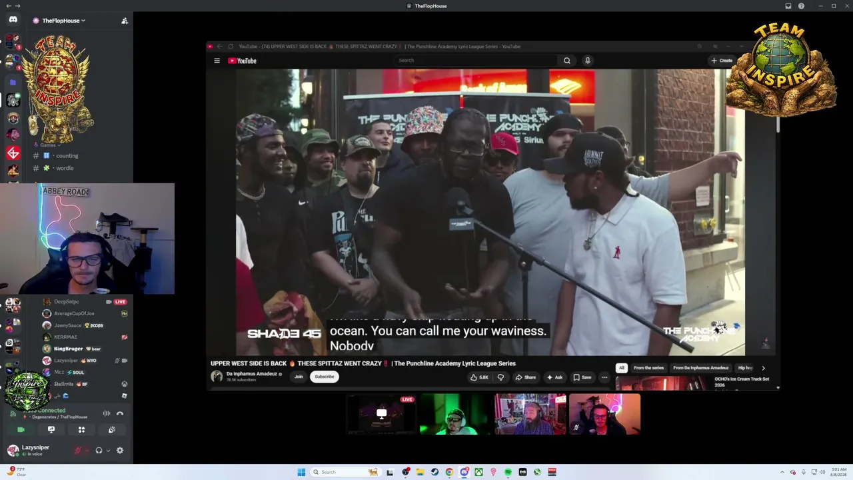Open the server folder icon in sidebar
The width and height of the screenshot is (853, 480).
tap(13, 82)
